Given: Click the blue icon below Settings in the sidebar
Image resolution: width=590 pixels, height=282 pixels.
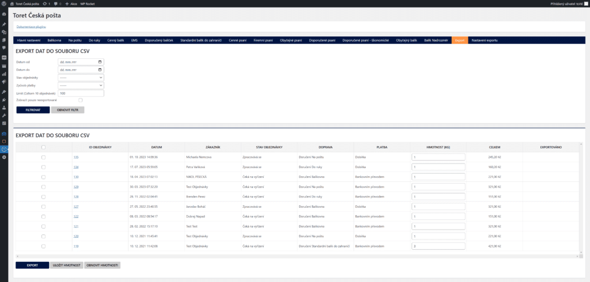Looking at the screenshot, I should (4, 134).
